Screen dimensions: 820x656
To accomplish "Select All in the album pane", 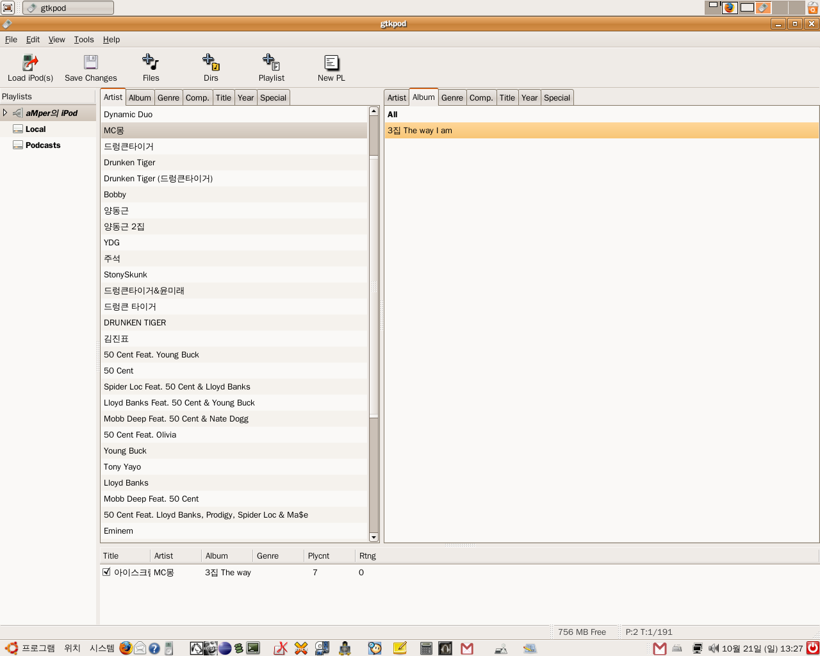I will pos(602,114).
